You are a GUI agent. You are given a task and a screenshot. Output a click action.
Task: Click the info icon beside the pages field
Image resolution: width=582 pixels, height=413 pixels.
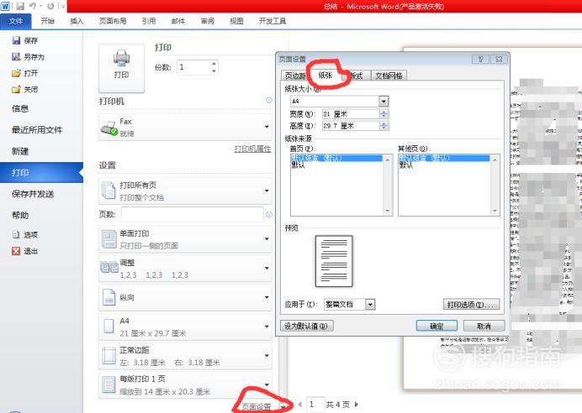(269, 214)
